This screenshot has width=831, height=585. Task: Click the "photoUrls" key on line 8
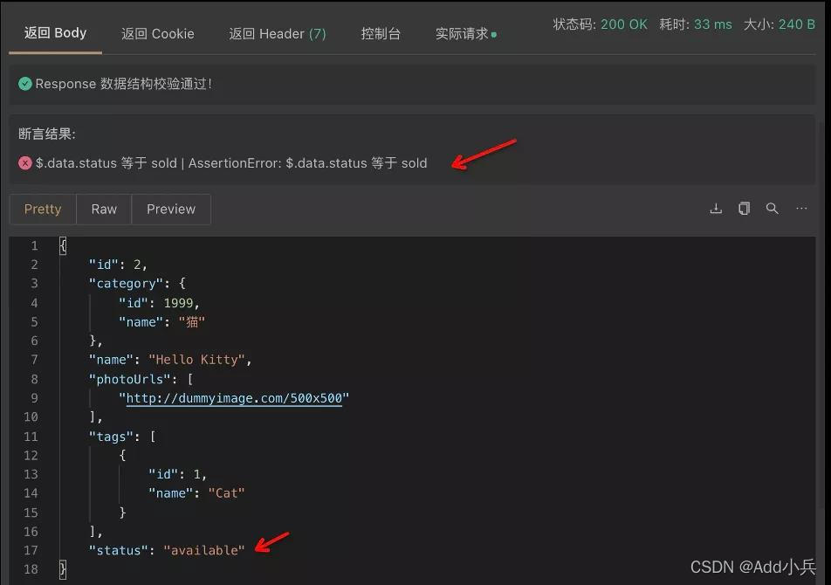pos(129,380)
